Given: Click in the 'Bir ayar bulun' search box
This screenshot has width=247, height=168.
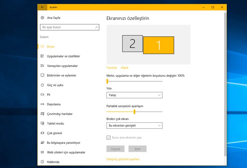Looking at the screenshot, I should coord(67,27).
